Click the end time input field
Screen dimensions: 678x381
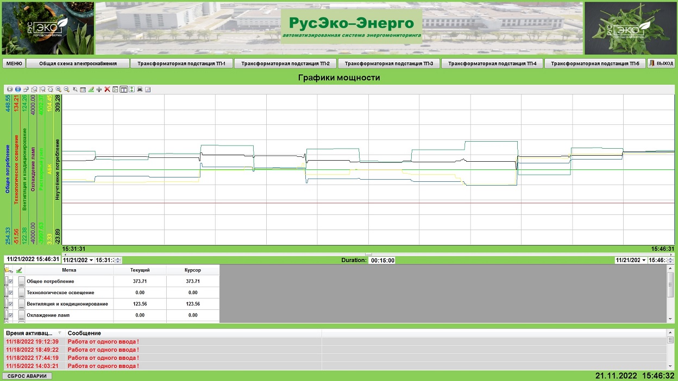point(658,260)
